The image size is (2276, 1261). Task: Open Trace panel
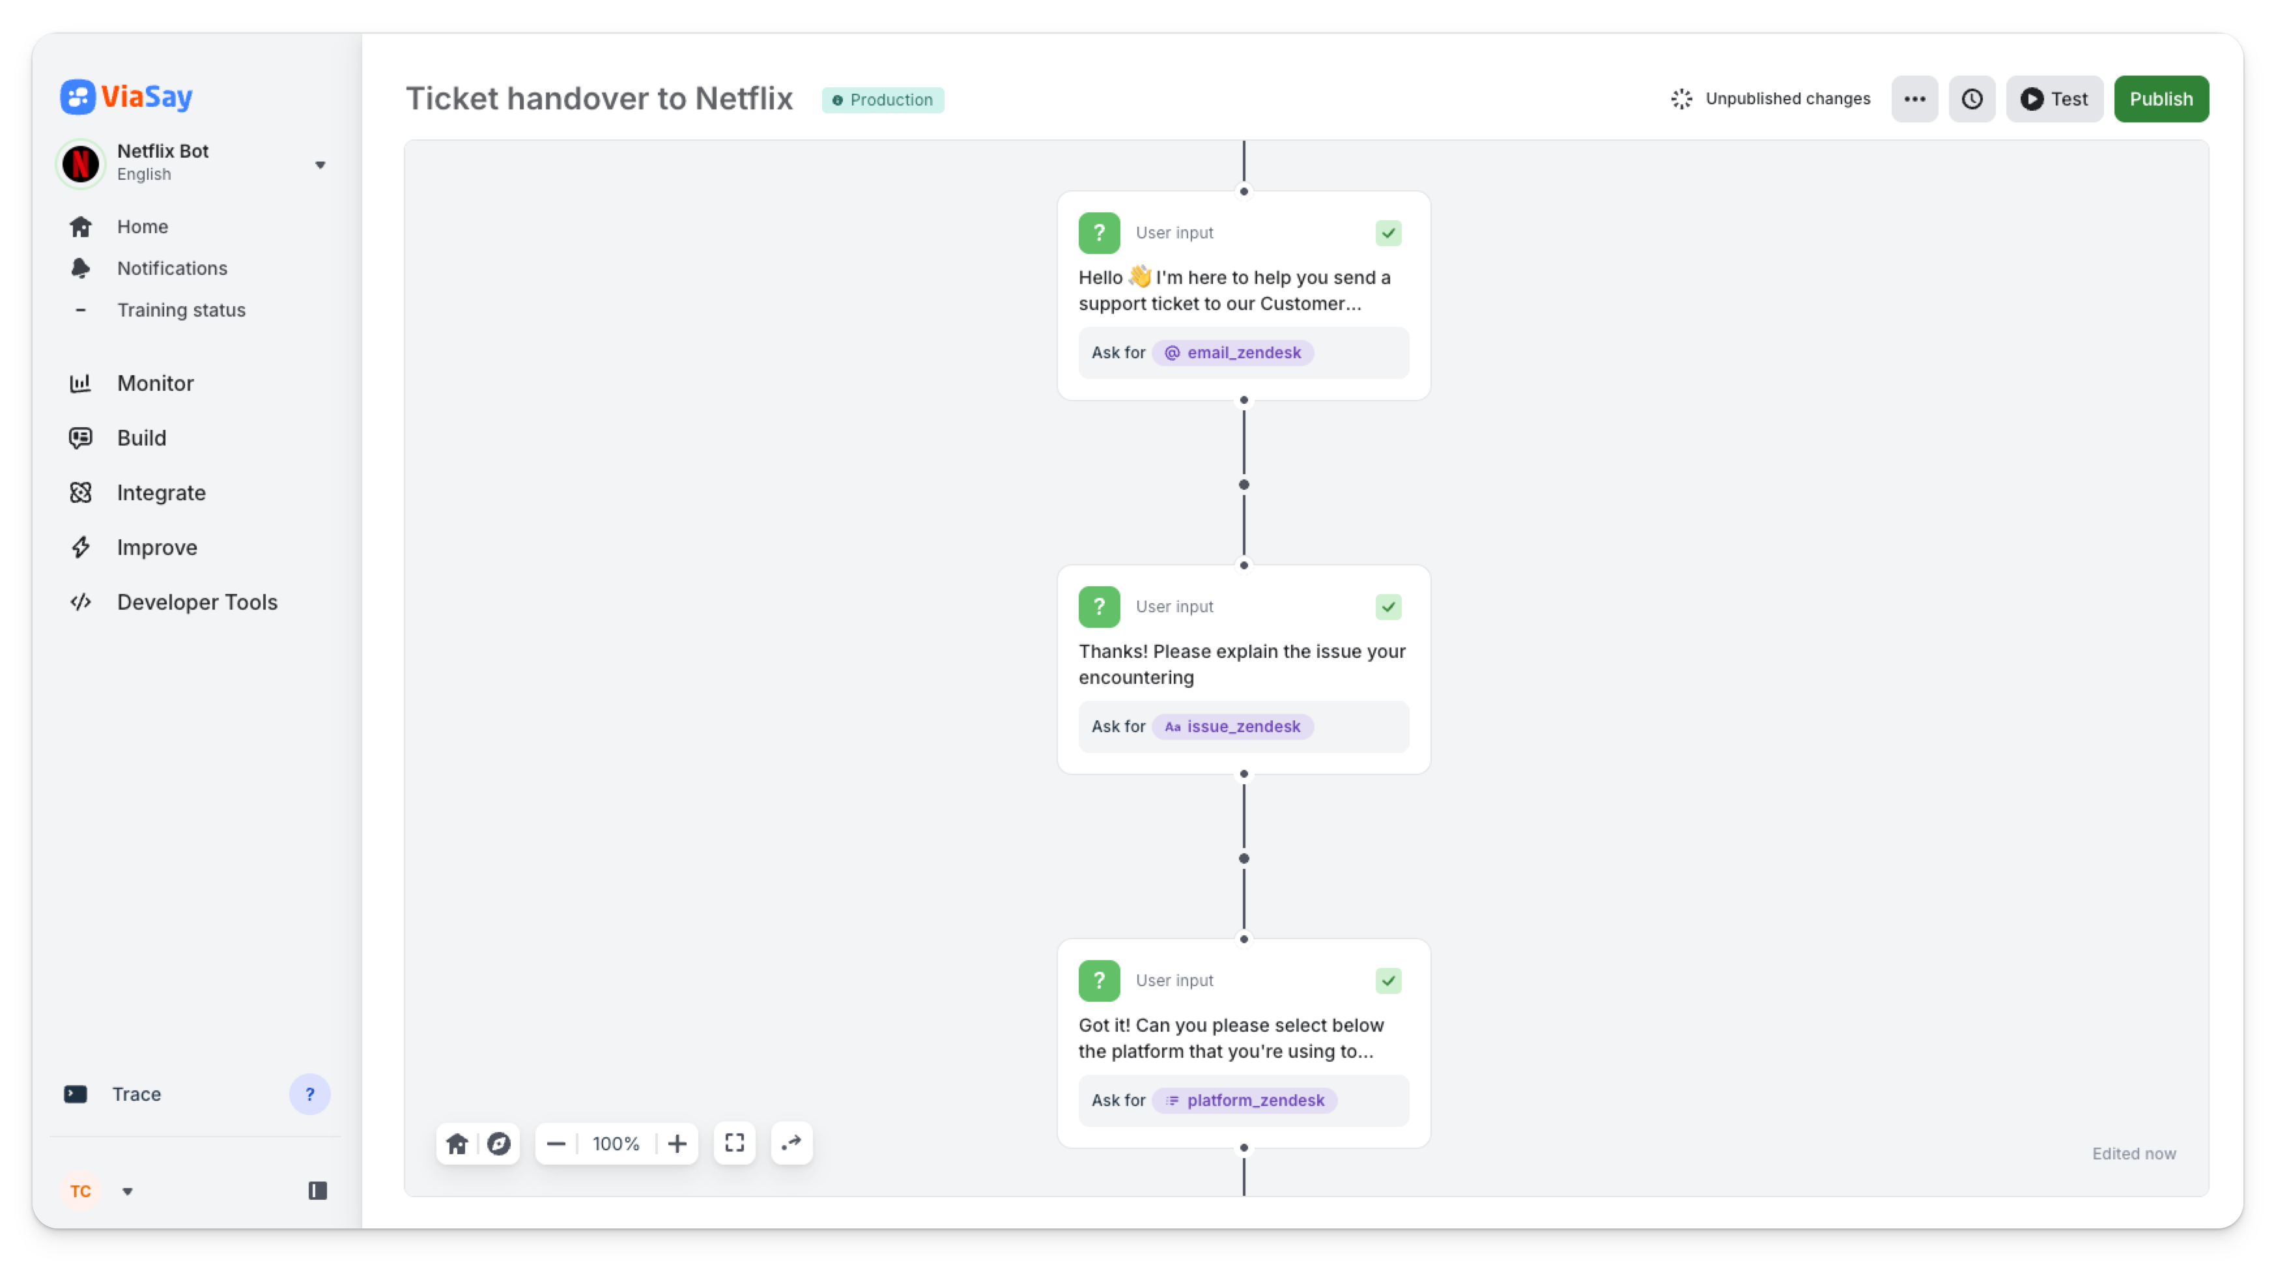(x=136, y=1094)
